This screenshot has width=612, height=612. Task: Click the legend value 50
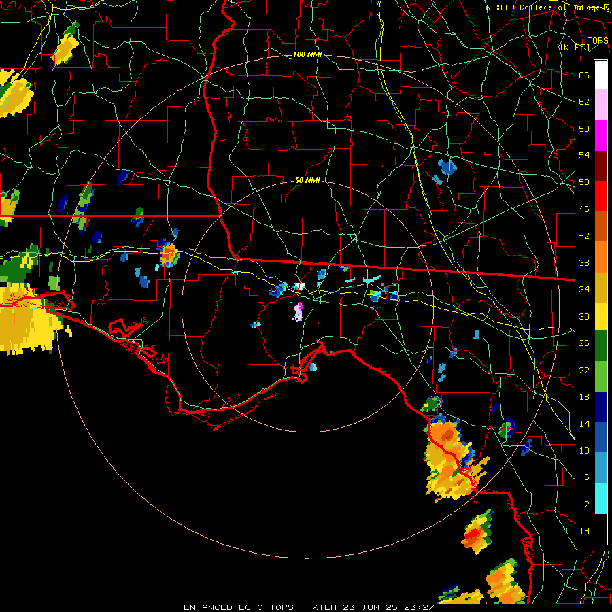click(584, 182)
